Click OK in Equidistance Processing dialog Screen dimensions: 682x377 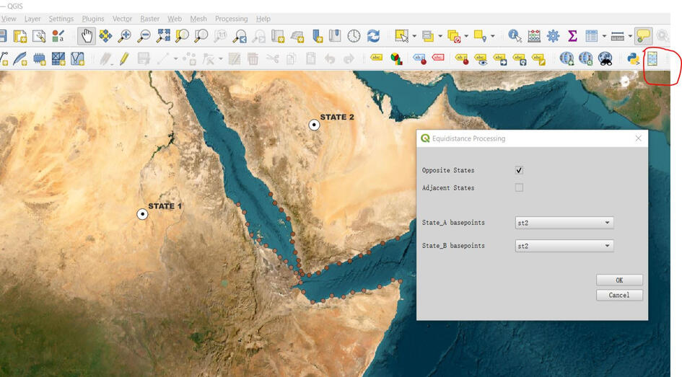coord(619,280)
